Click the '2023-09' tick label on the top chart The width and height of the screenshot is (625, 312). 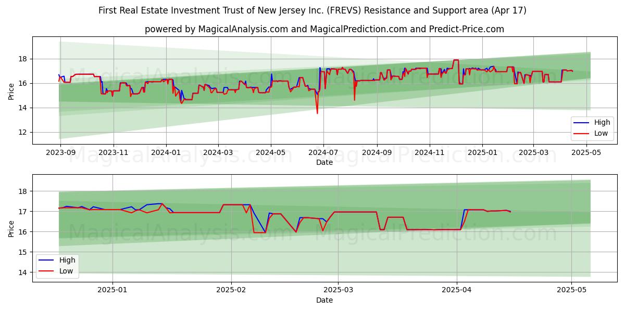[x=60, y=153]
